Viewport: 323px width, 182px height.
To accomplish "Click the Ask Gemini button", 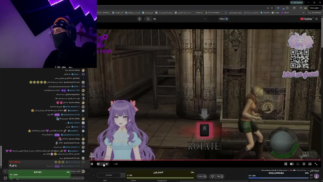I will coord(297,3).
